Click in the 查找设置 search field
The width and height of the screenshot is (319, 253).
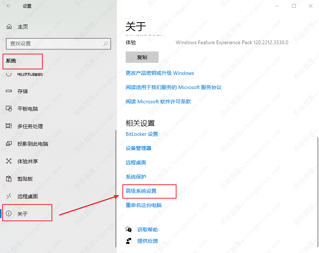tap(55, 43)
